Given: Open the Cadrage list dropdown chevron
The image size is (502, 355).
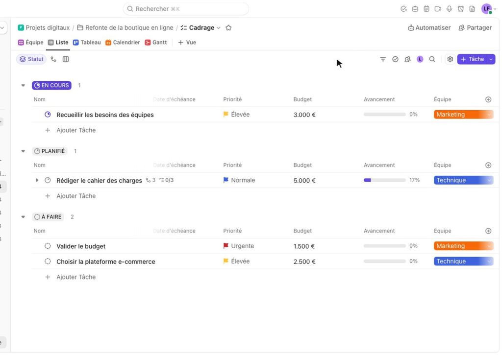Looking at the screenshot, I should point(219,28).
